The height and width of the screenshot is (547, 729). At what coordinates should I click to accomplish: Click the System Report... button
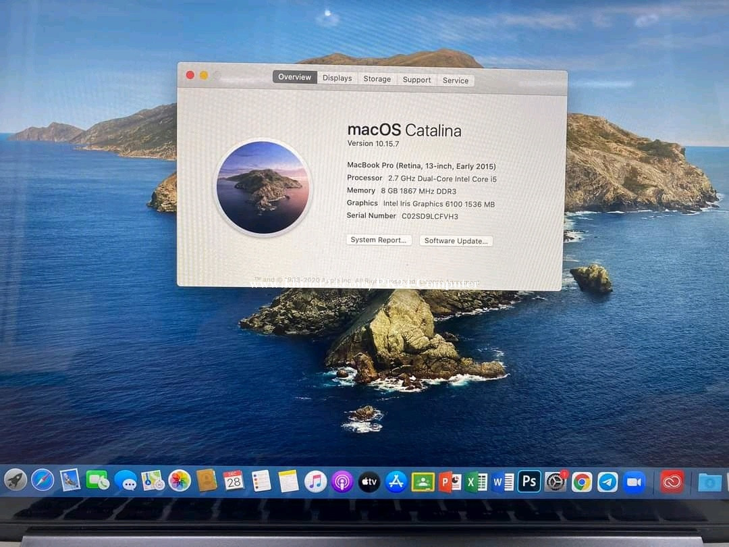pos(379,240)
